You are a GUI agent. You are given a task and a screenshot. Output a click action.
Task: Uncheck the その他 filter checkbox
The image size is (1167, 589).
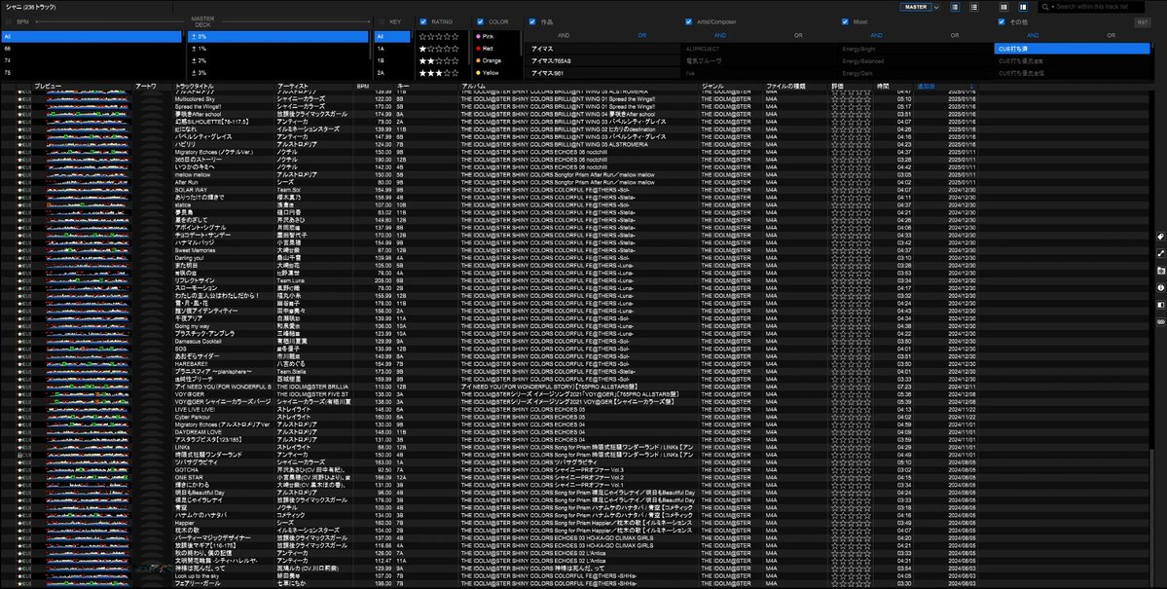click(1001, 21)
